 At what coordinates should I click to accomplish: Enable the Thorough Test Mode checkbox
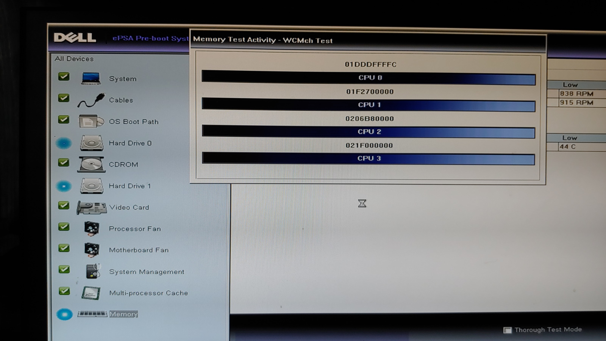[x=507, y=330]
